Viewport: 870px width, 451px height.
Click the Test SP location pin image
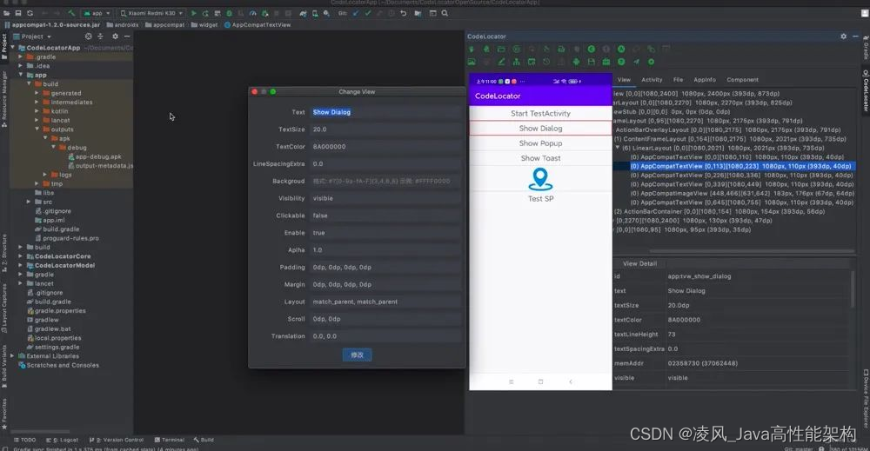540,179
